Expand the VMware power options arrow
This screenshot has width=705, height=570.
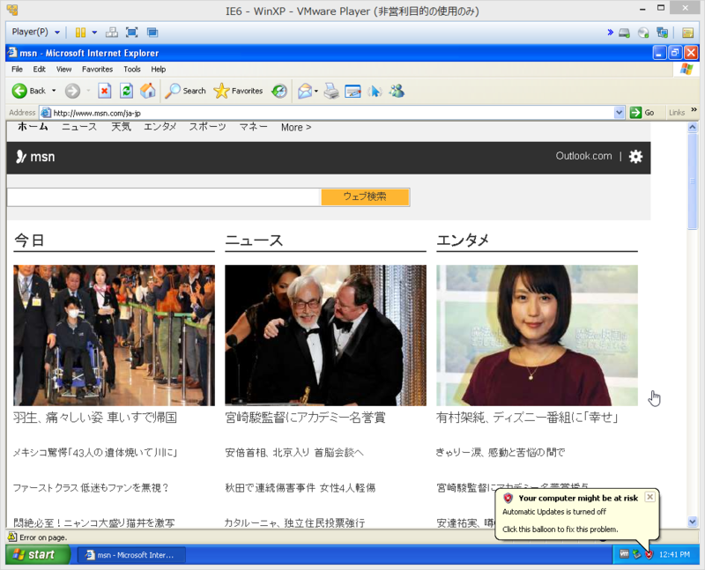pyautogui.click(x=94, y=33)
